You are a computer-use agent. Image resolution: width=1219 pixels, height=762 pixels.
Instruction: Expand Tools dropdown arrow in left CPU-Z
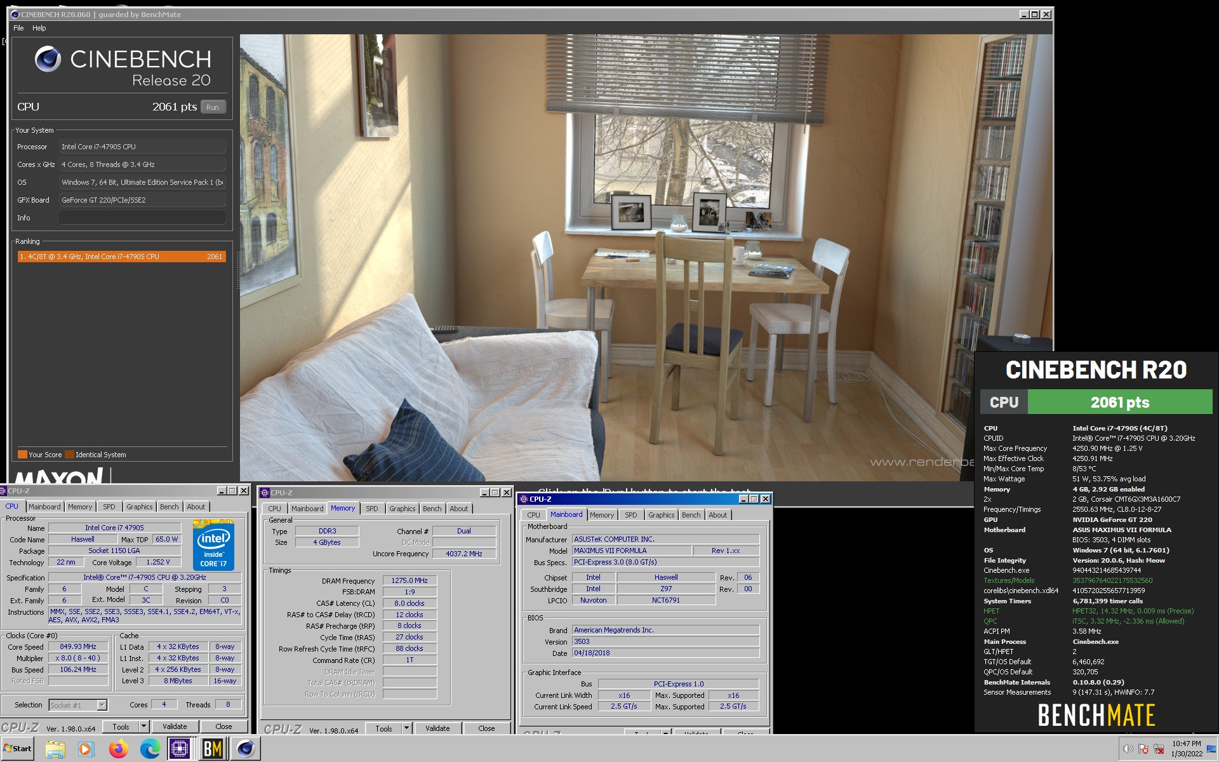[x=143, y=726]
